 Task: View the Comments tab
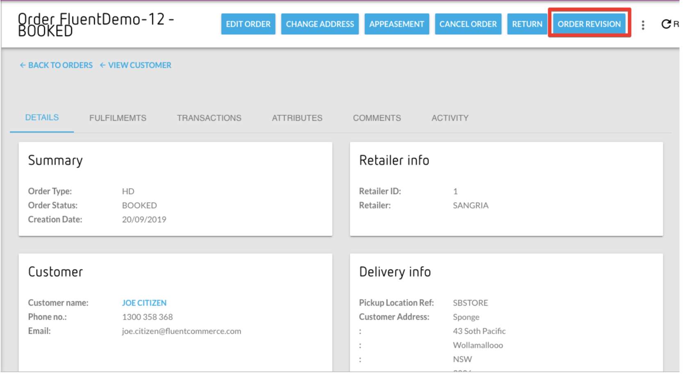pyautogui.click(x=376, y=118)
